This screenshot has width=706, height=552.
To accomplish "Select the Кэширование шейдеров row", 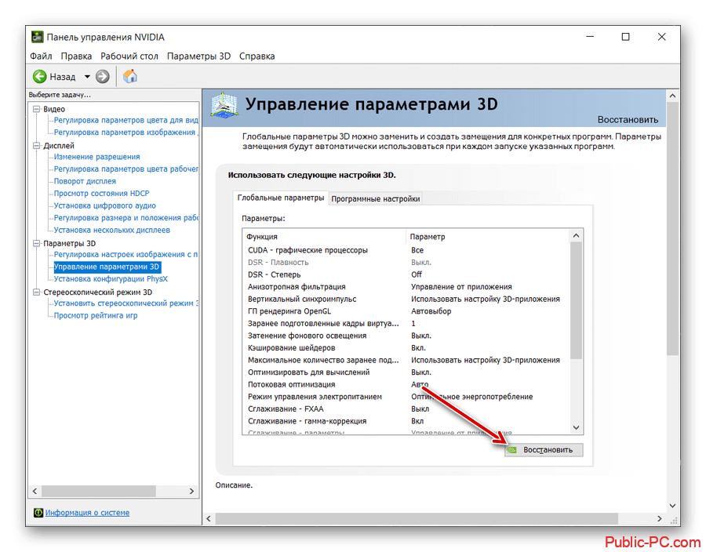I will point(406,348).
